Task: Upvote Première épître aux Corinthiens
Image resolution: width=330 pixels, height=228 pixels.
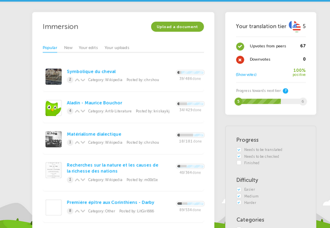Action: 77,211
